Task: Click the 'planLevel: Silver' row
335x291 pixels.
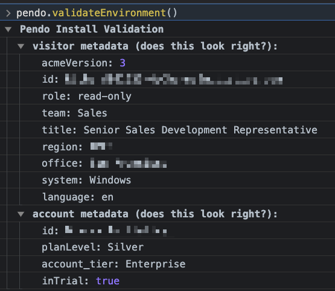Action: (177, 247)
